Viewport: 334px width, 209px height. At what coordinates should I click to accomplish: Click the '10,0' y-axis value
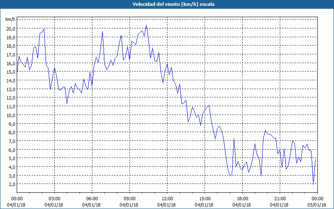click(x=11, y=115)
